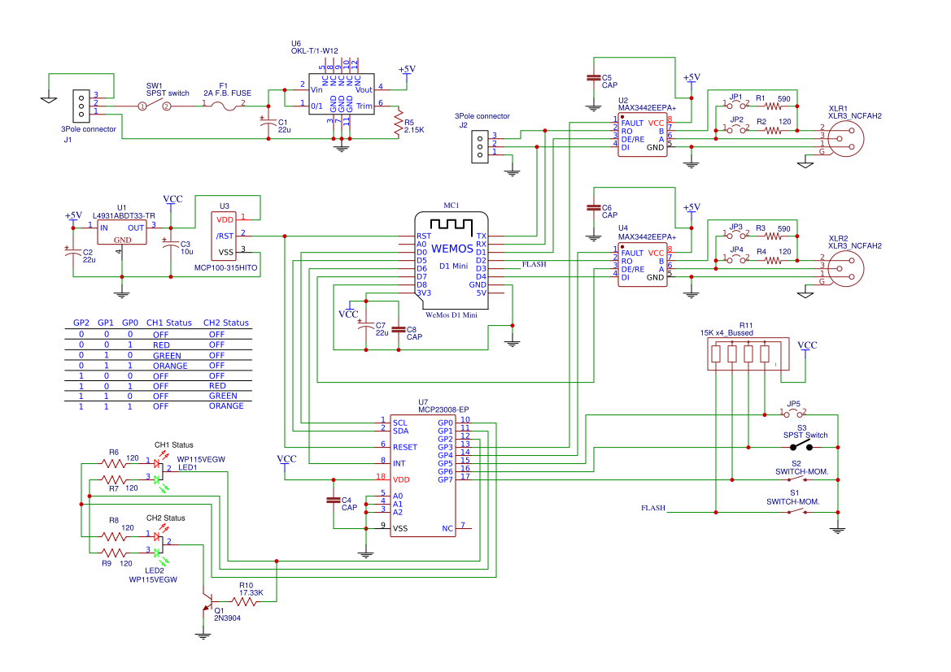Select the JP1 jumper symbol
The width and height of the screenshot is (951, 672).
point(735,106)
